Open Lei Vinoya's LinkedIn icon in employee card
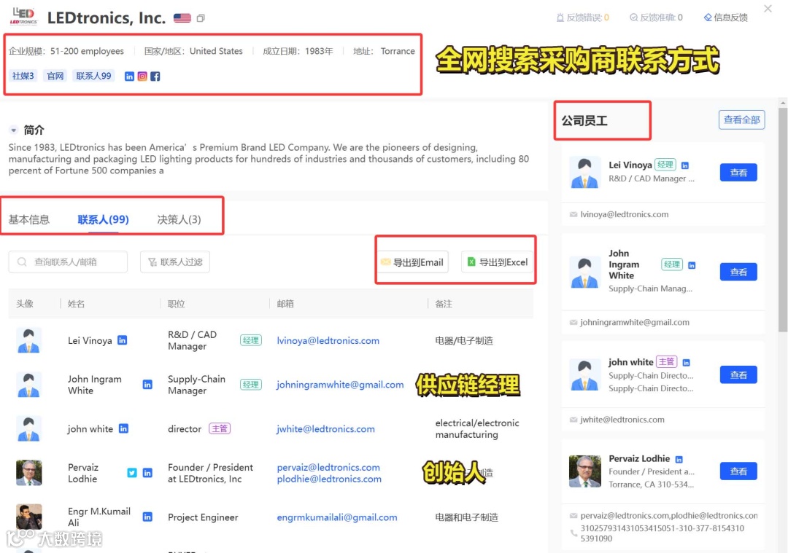This screenshot has width=788, height=553. (684, 165)
